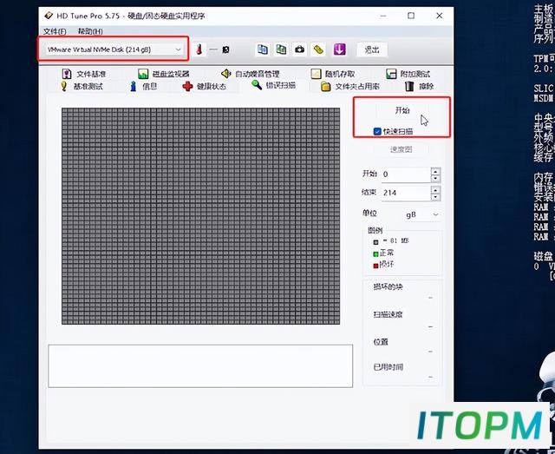Viewport: 555px width, 454px height.
Task: Decrease the 结束 value with down arrow
Action: (435, 197)
